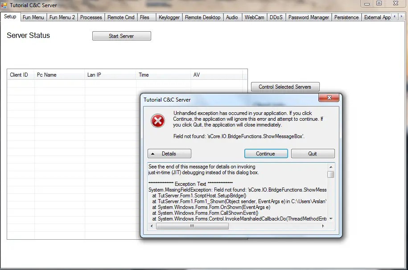The image size is (408, 270).
Task: Click the Lan IP column header
Action: click(x=110, y=75)
